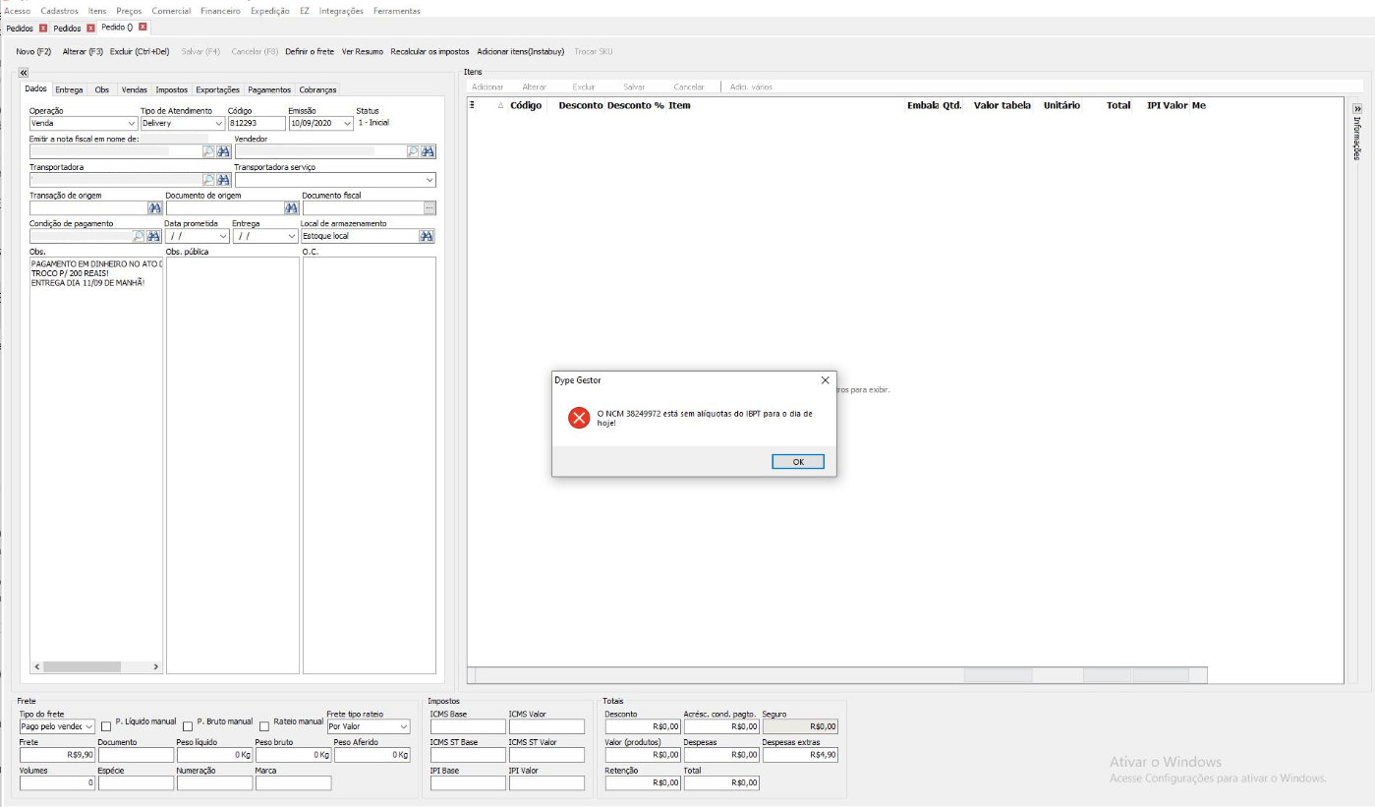Open the Expedição menu
The width and height of the screenshot is (1375, 807).
coord(270,11)
